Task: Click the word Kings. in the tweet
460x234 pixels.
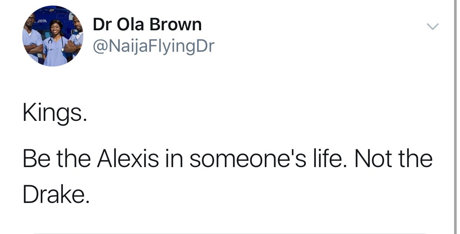Action: (x=55, y=113)
